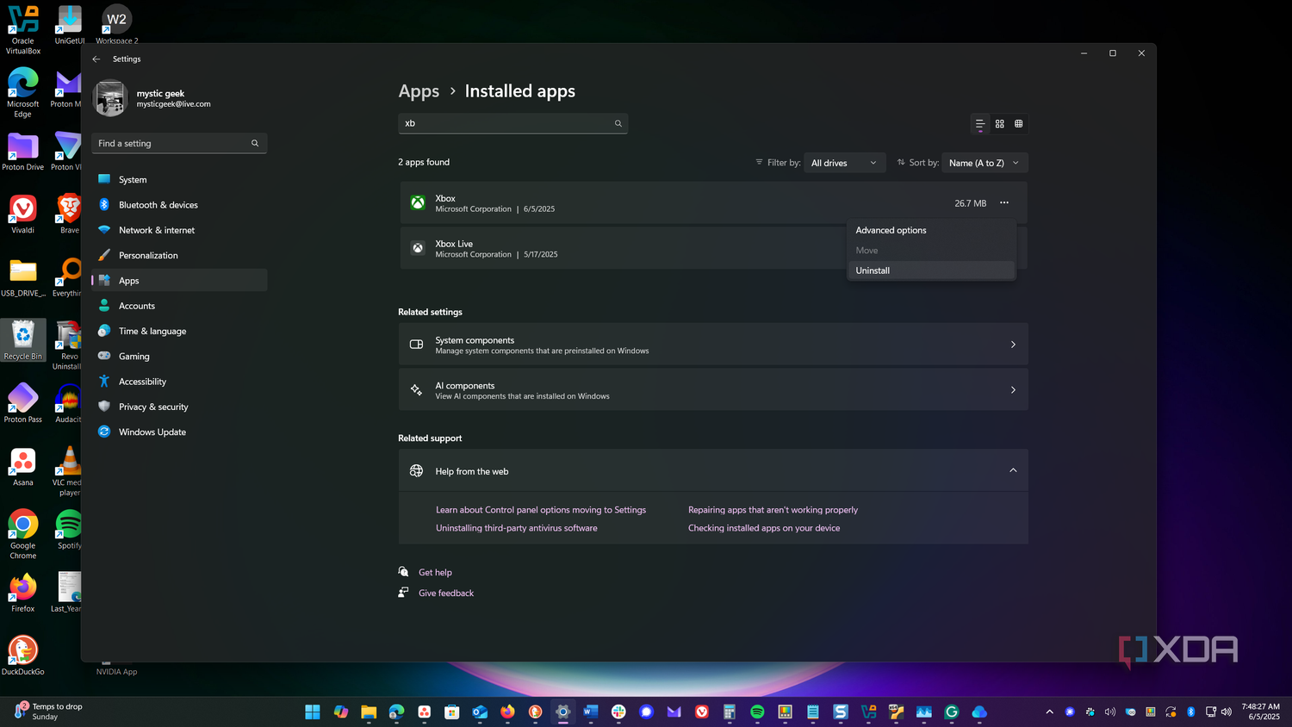Open Windows Update in the sidebar

(179, 432)
